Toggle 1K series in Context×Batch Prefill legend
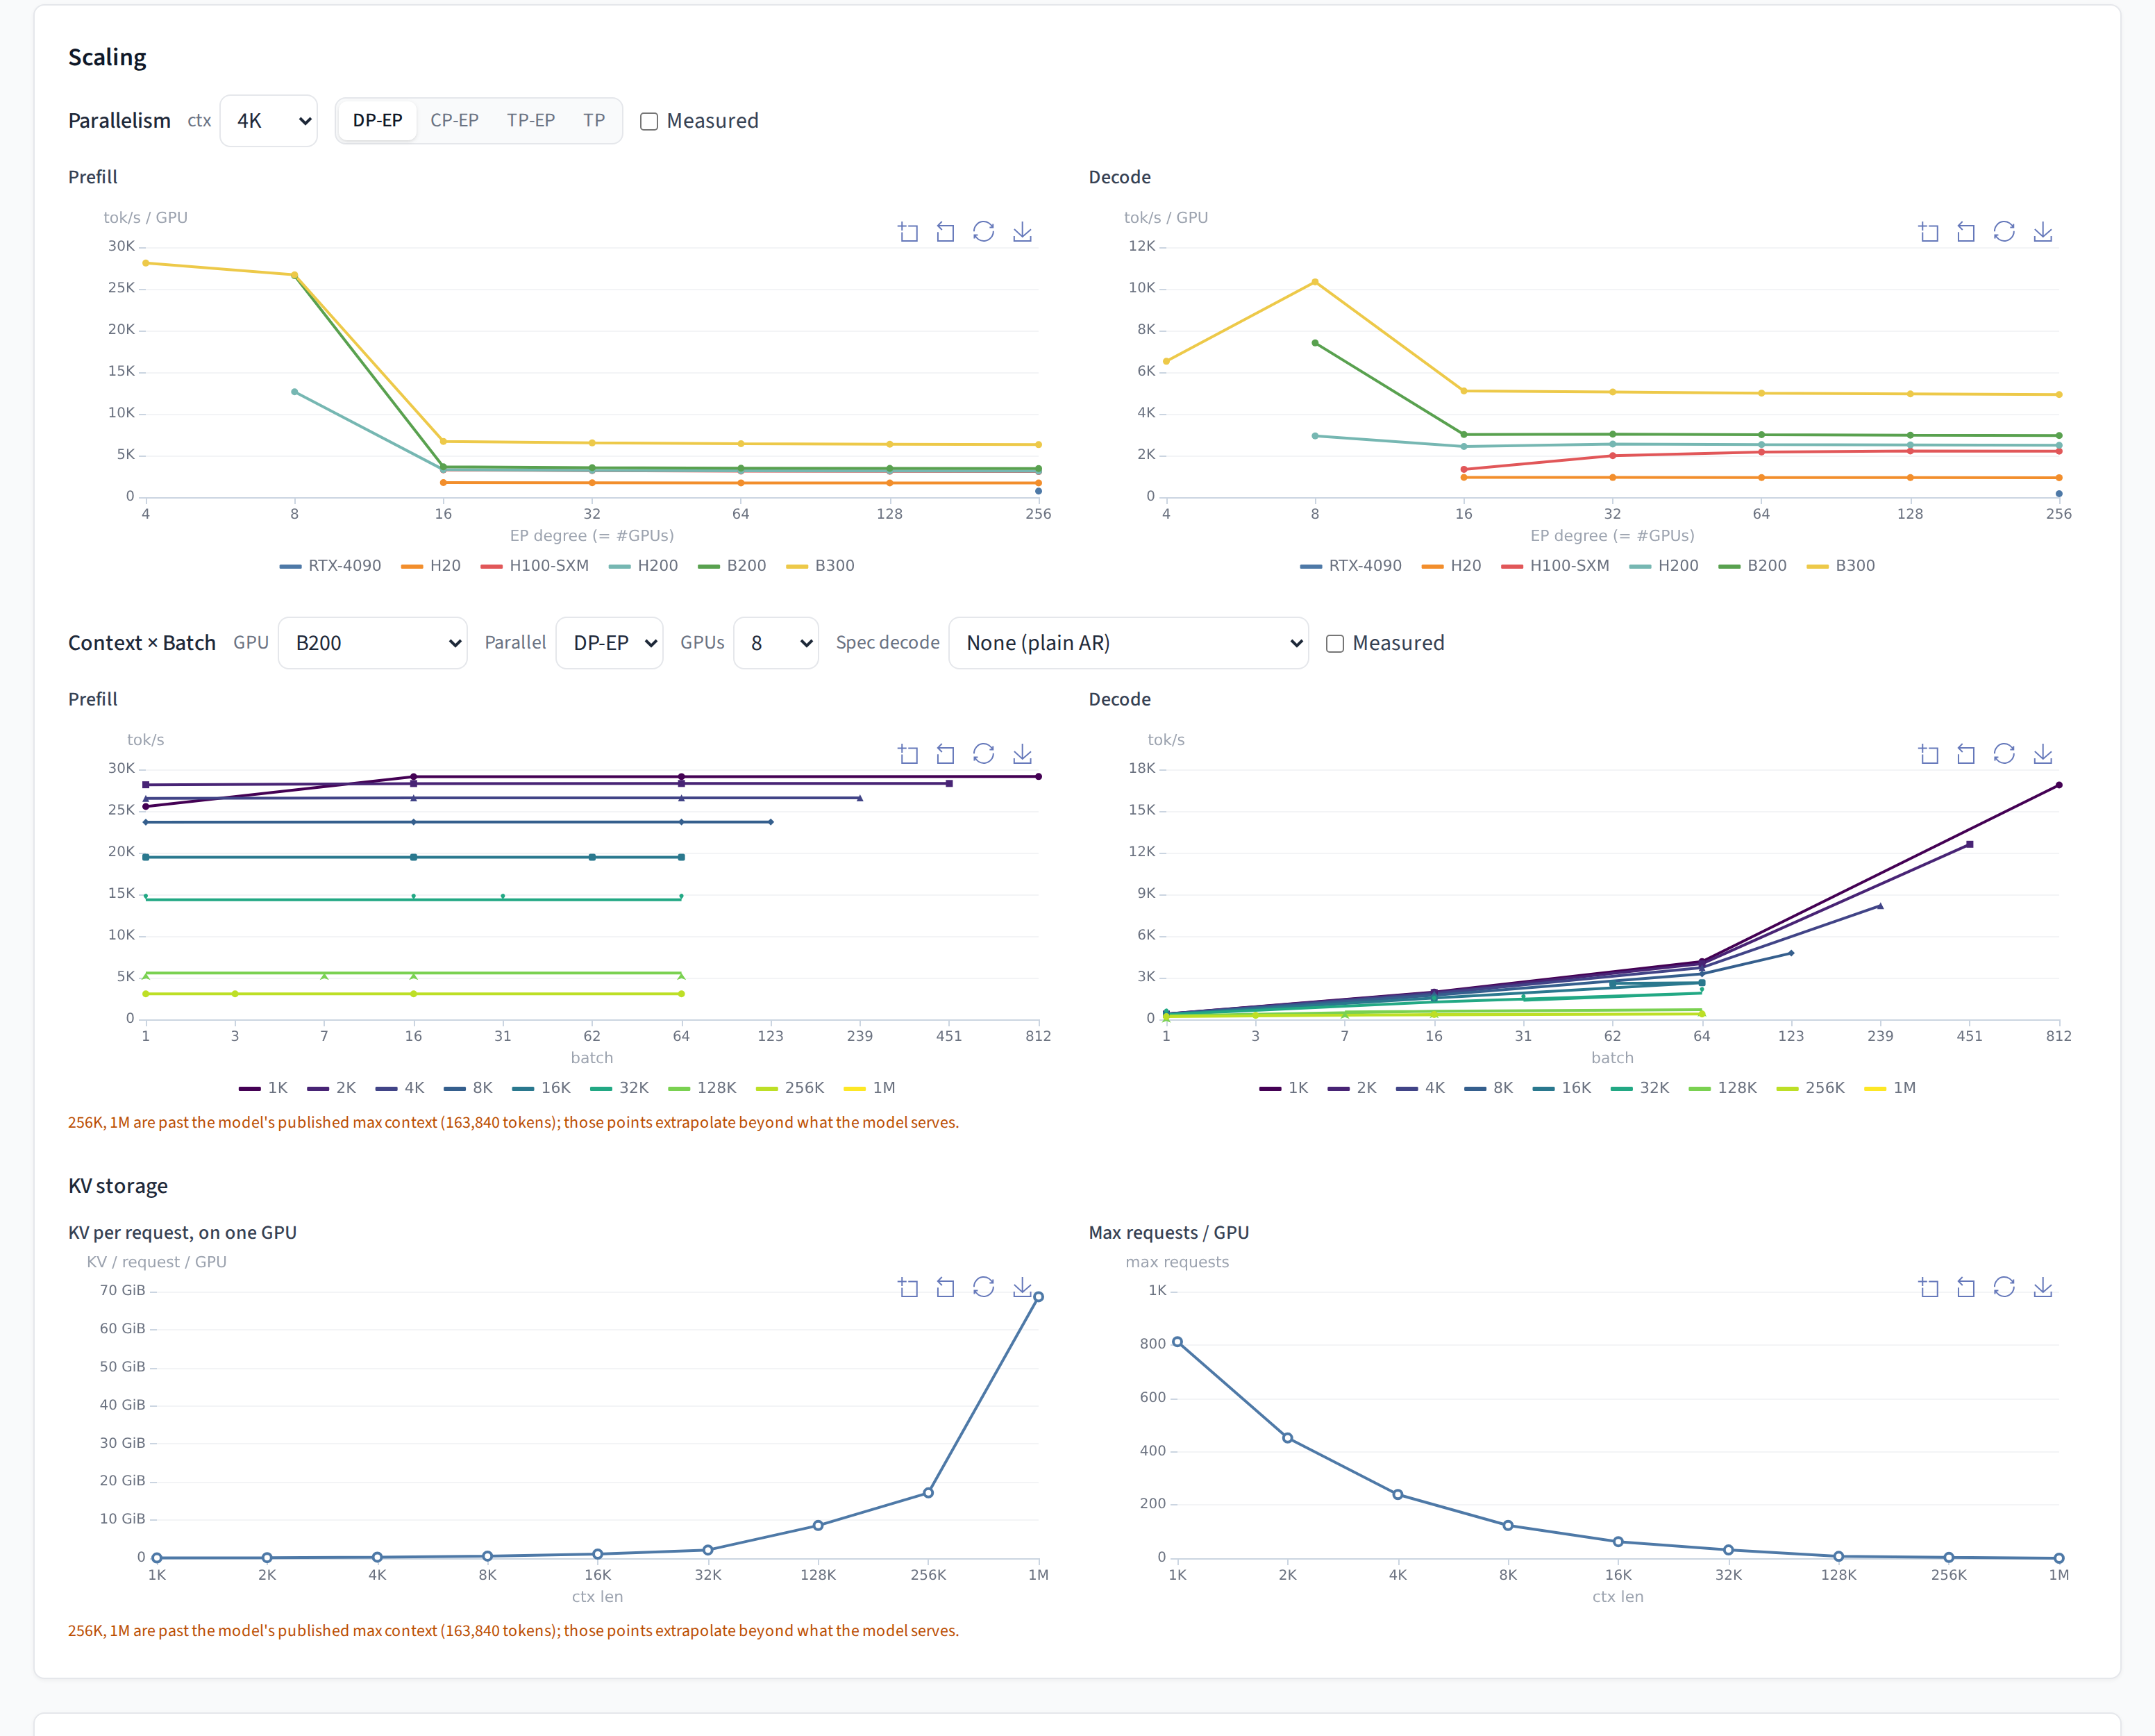The height and width of the screenshot is (1736, 2155). tap(264, 1088)
